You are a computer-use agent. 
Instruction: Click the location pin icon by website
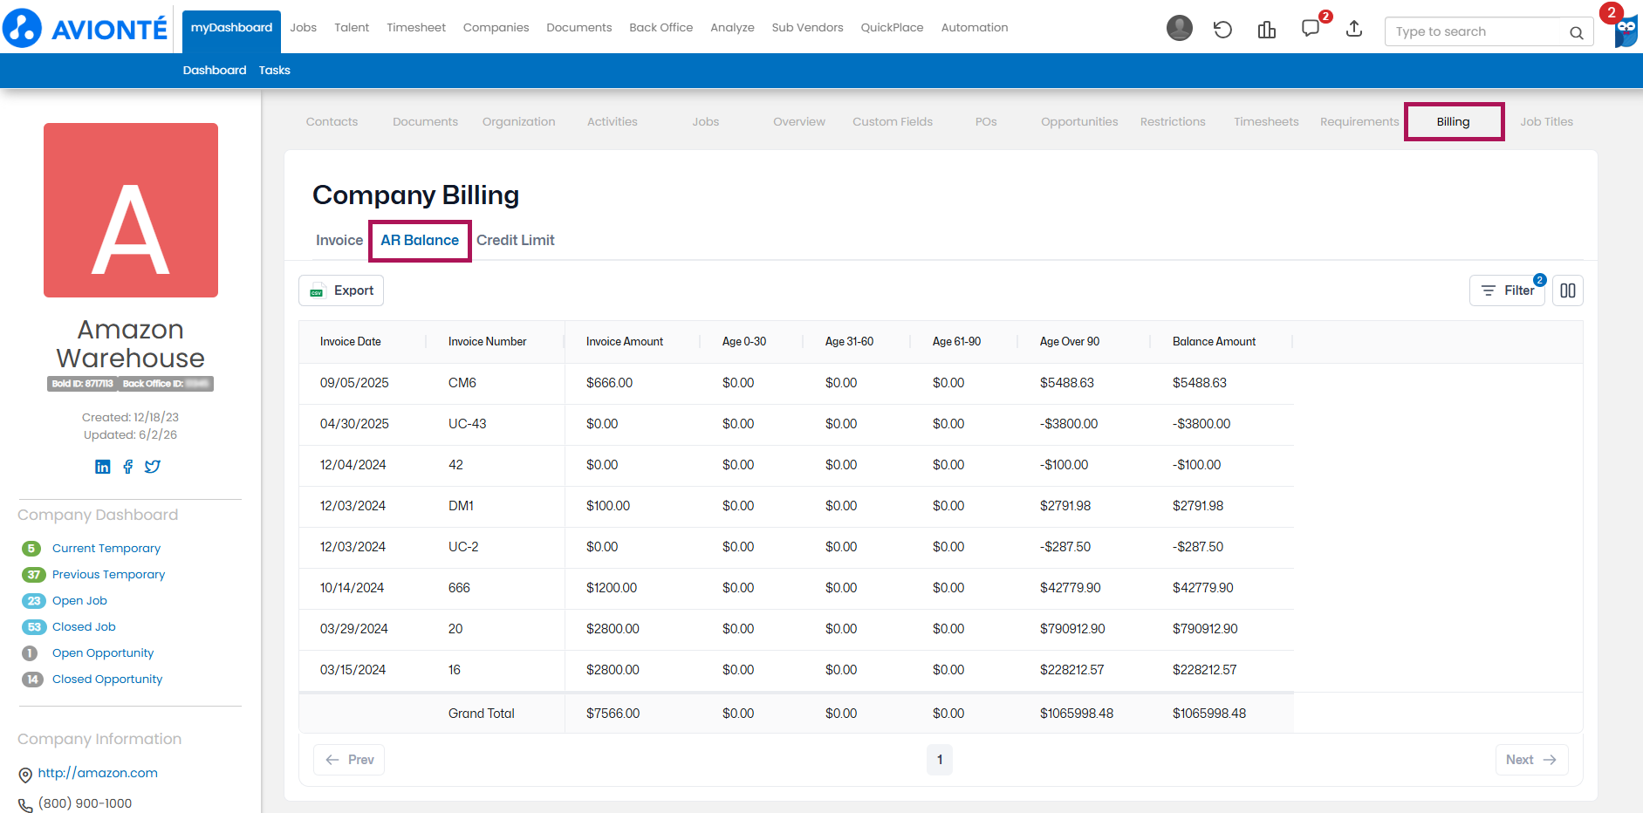[25, 775]
